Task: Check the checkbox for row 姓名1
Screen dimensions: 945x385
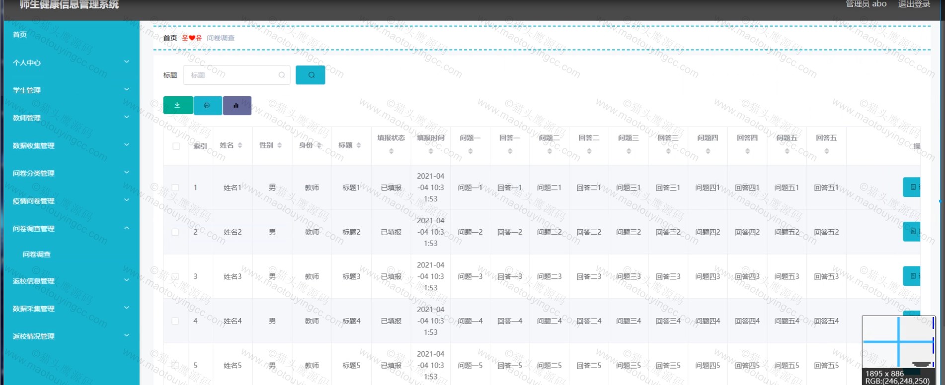Action: click(x=175, y=188)
